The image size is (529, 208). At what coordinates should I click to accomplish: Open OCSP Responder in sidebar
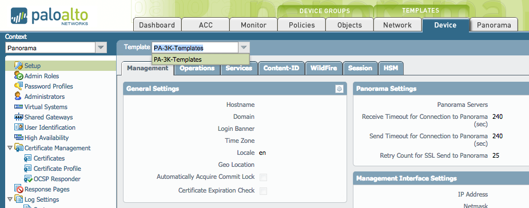57,179
